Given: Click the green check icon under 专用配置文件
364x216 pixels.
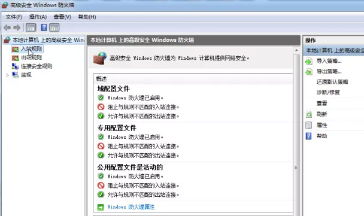Looking at the screenshot, I should coord(101,155).
